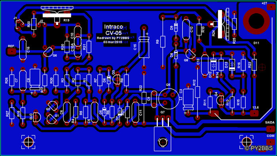Select the C16 capacitor oval outline
Image resolution: width=277 pixels, height=156 pixels.
23,49
